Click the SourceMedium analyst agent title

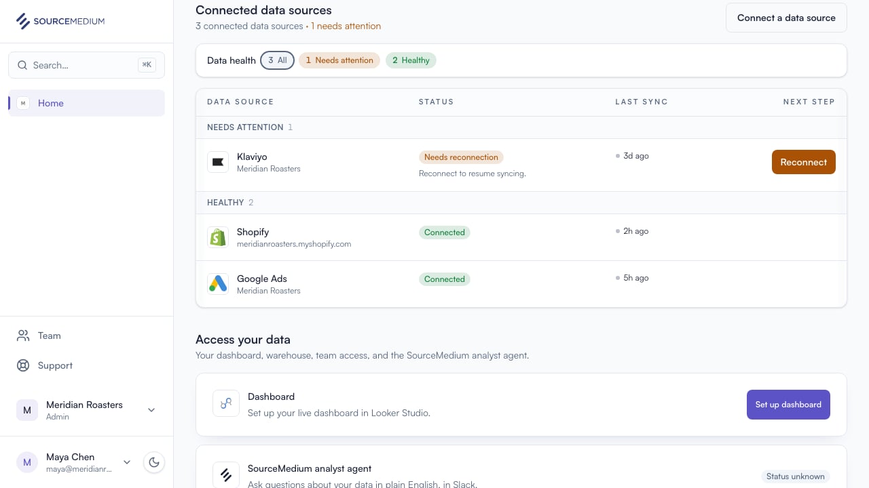[x=310, y=468]
